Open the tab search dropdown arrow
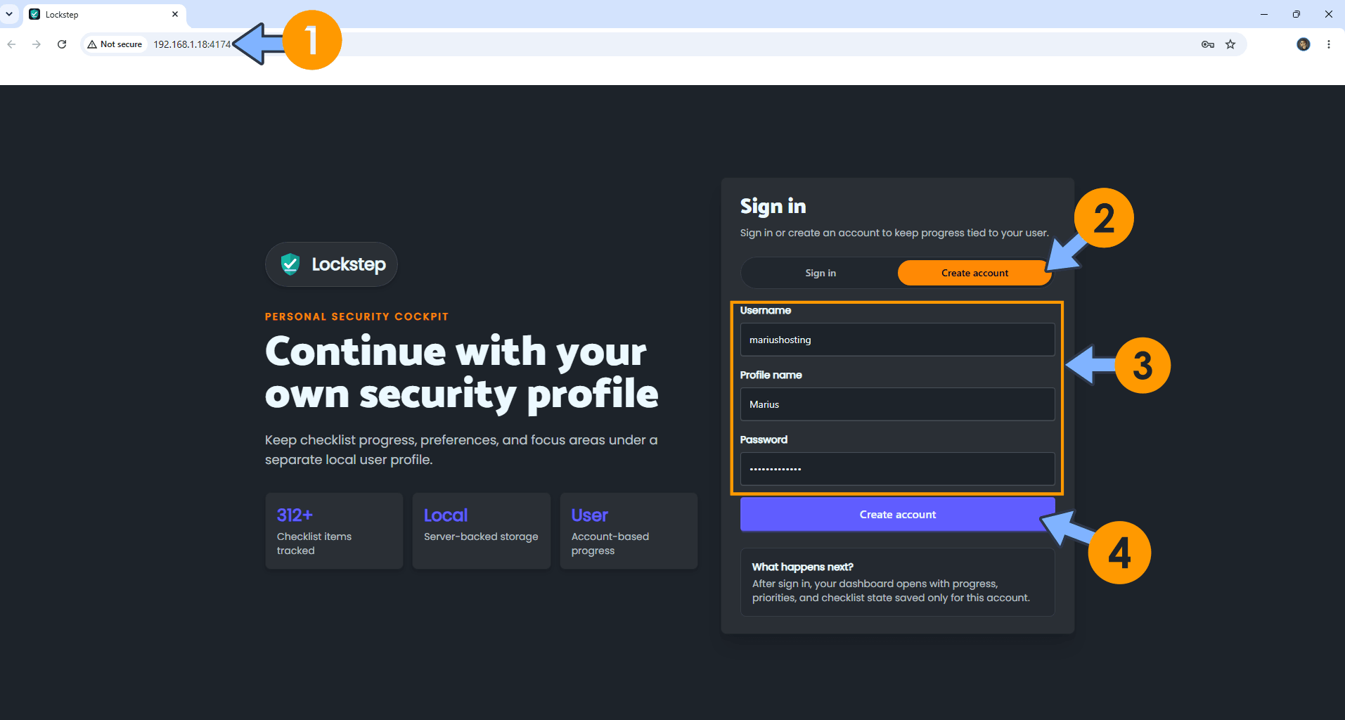1345x720 pixels. (9, 14)
